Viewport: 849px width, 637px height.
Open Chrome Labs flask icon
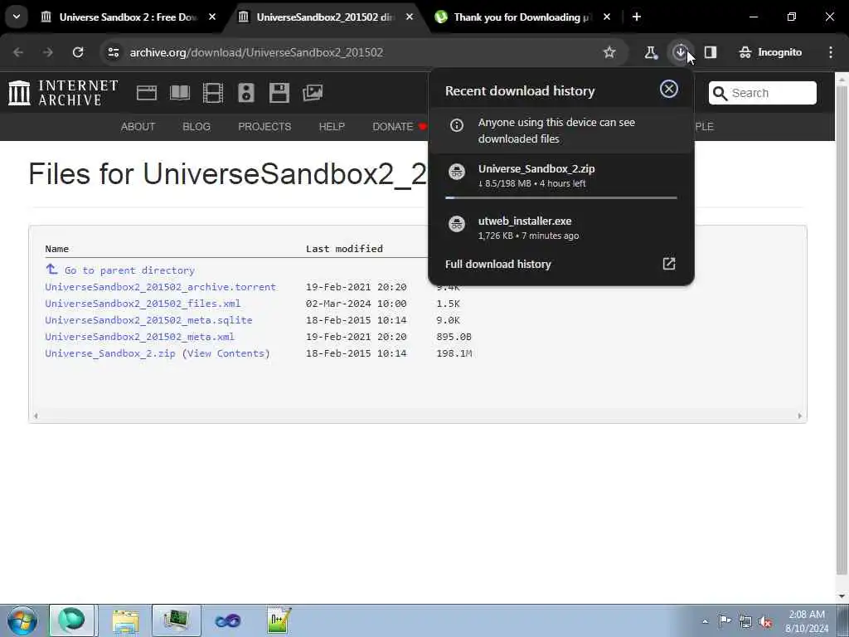point(651,52)
